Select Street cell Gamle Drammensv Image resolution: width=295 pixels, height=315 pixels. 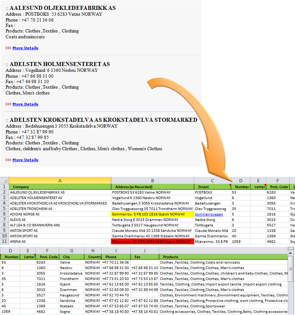[x=212, y=236]
